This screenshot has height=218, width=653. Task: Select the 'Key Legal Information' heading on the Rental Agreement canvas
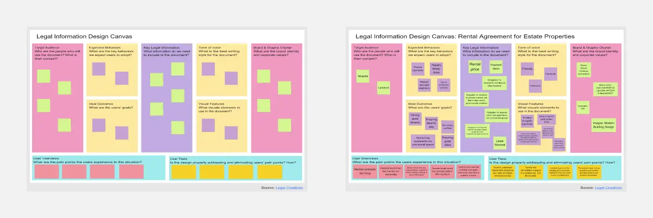click(480, 47)
